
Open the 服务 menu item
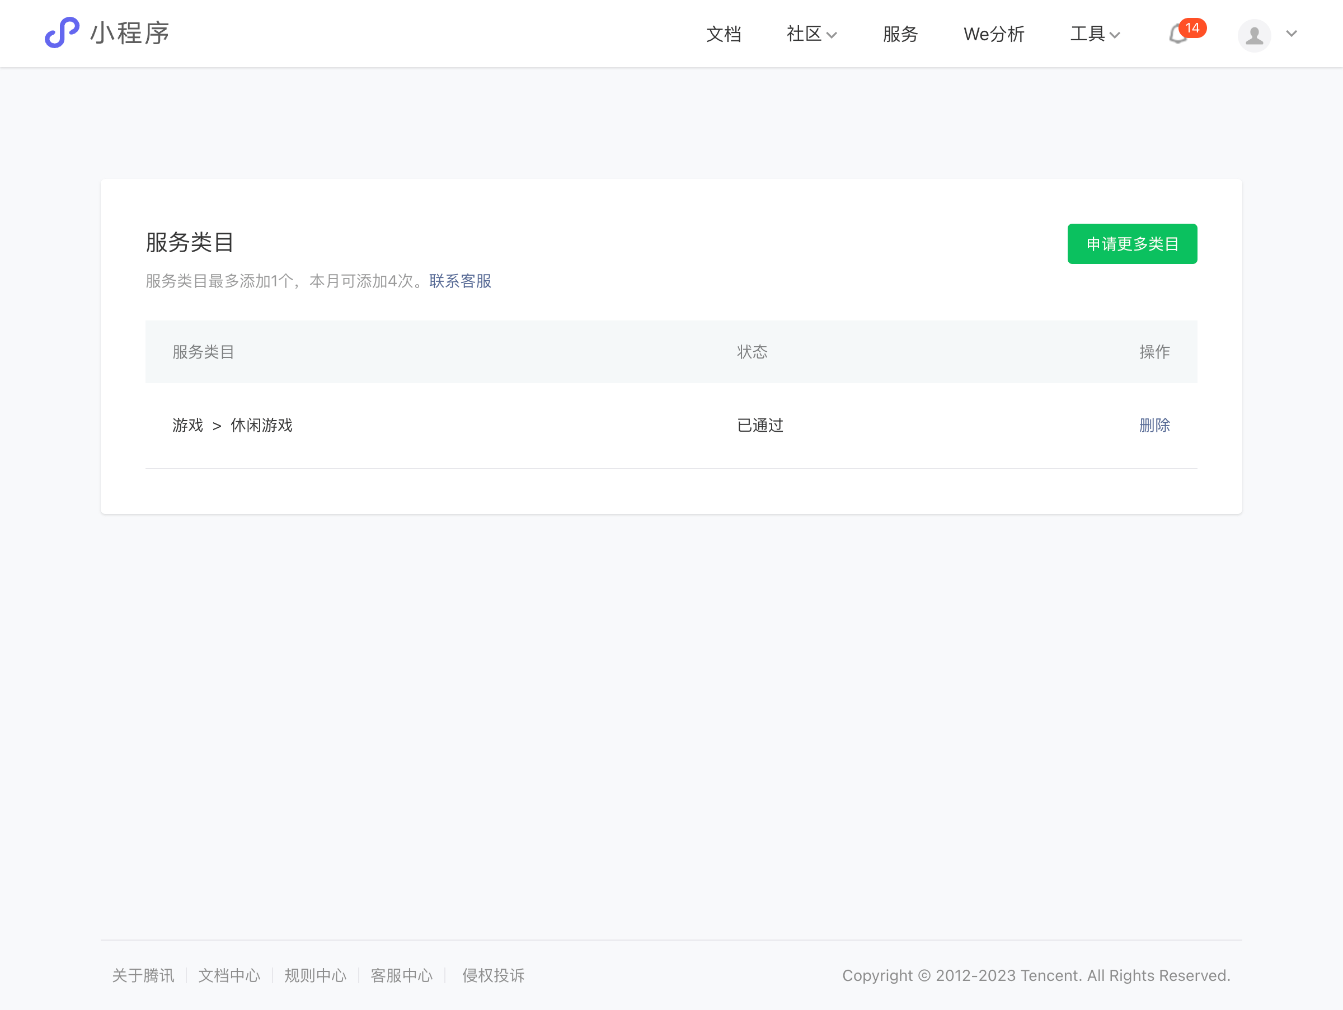(x=900, y=34)
